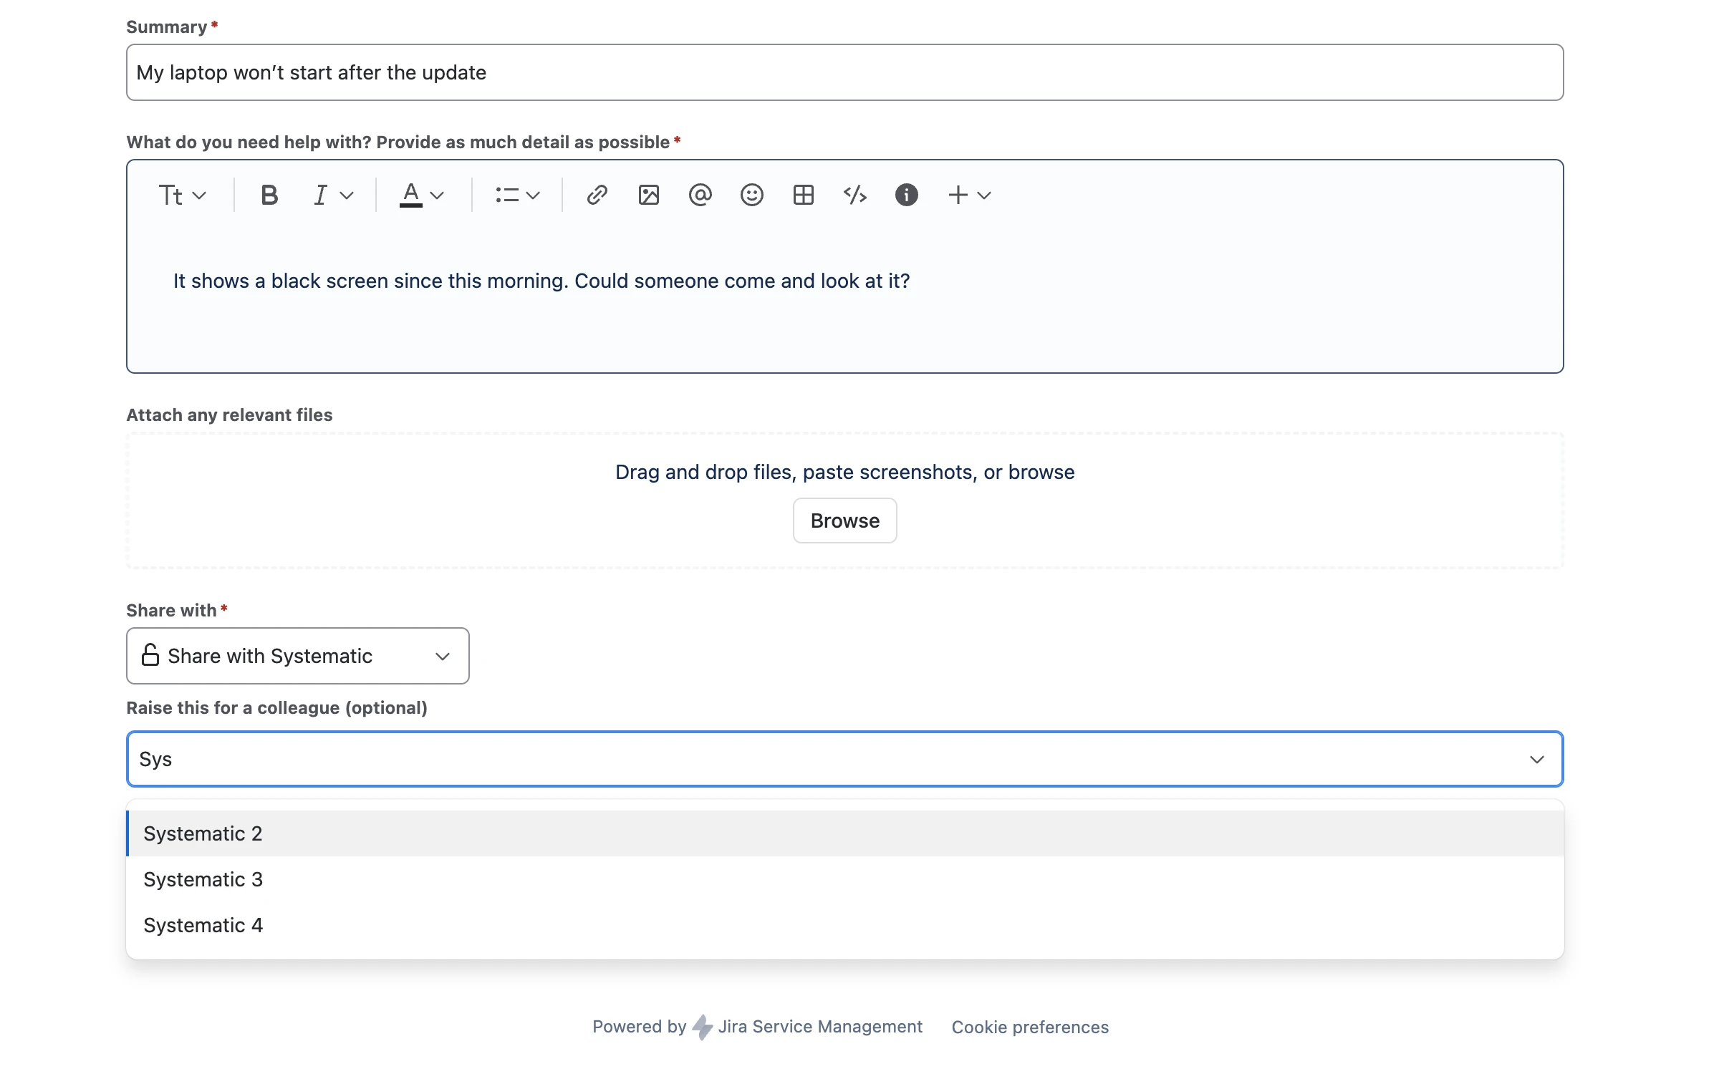Click the Summary input field
The image size is (1719, 1074).
[x=845, y=72]
